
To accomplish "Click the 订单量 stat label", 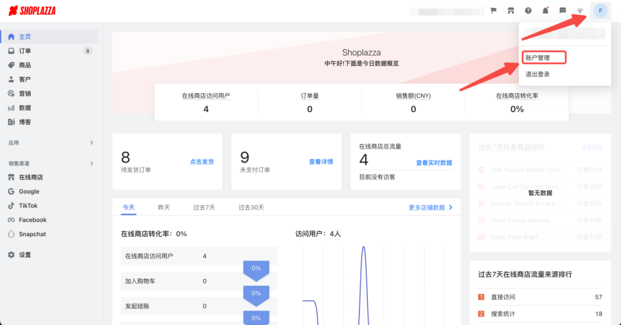I will pos(310,96).
